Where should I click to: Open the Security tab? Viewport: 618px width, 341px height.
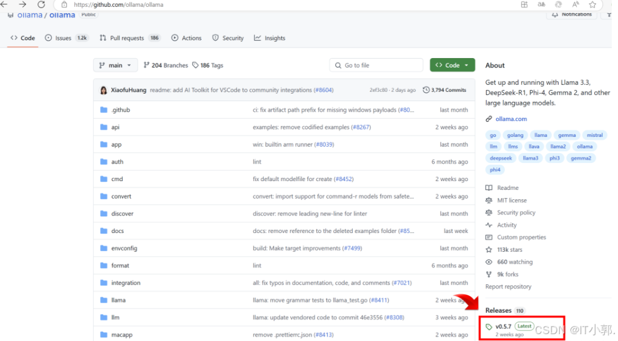click(x=228, y=38)
